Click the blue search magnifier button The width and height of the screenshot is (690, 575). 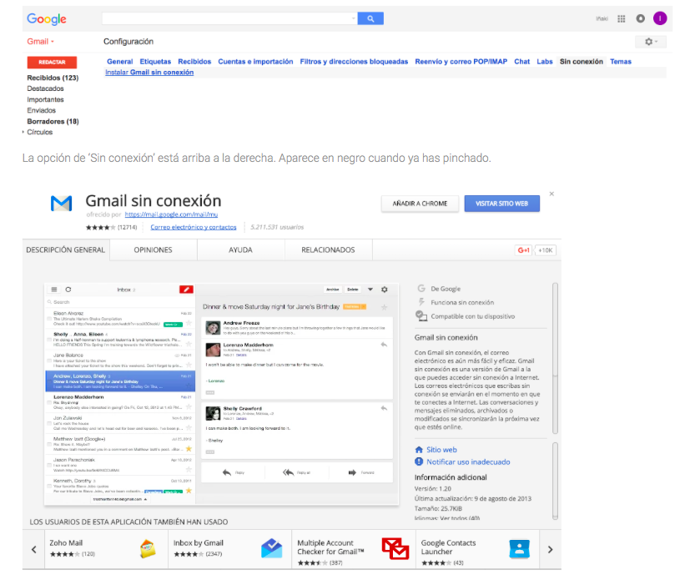point(370,18)
